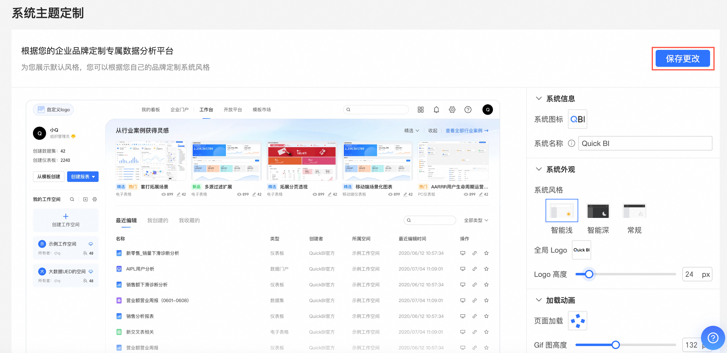Click the 保存更改 button
The image size is (727, 353).
683,59
